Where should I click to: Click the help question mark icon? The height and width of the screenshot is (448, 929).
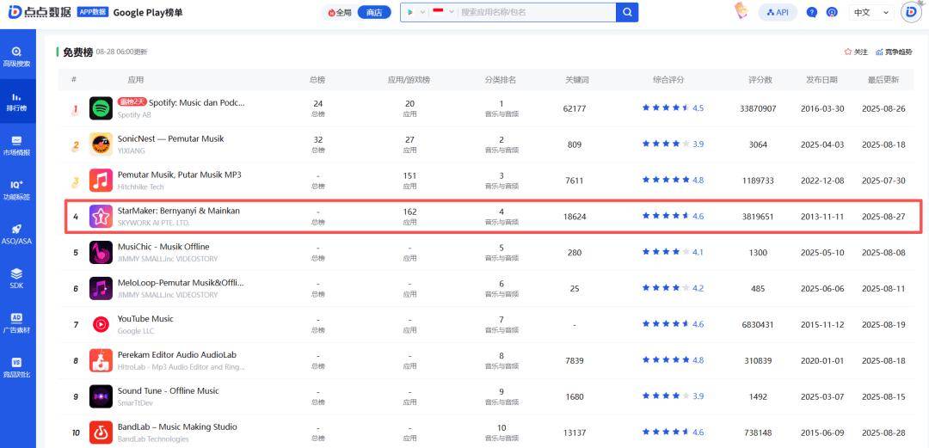(x=812, y=12)
